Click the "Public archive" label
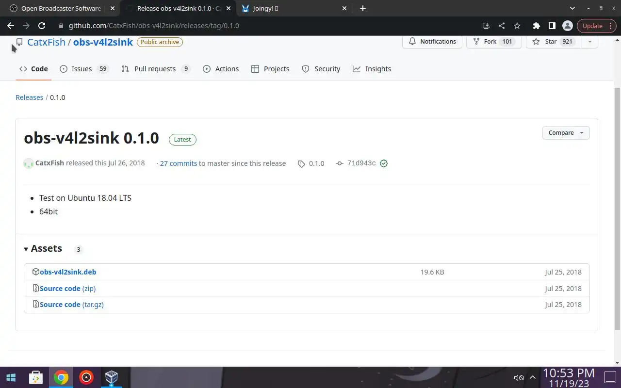The height and width of the screenshot is (388, 621). click(160, 42)
